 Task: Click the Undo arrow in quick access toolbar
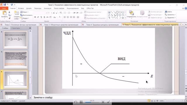coord(8,5)
